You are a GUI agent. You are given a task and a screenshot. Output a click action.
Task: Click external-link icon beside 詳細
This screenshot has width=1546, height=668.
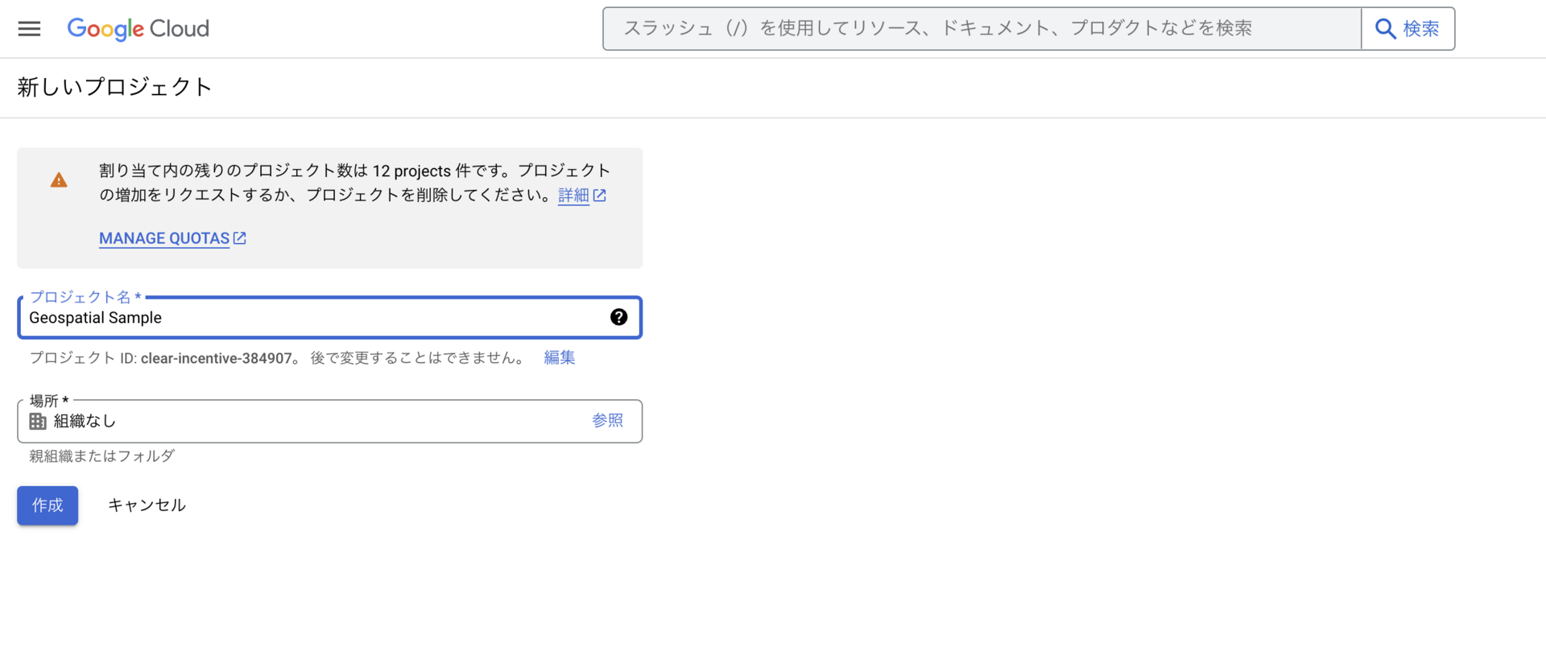(x=600, y=196)
